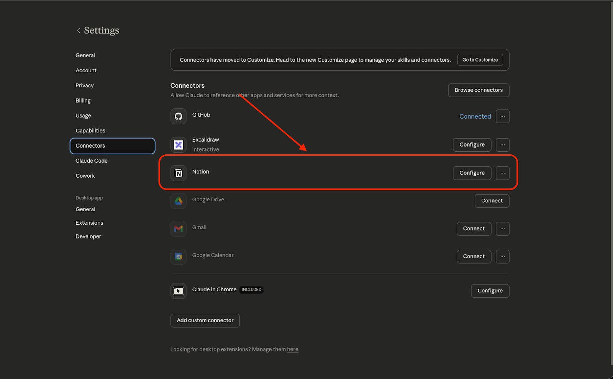Open Capabilities settings
Screen dimensions: 613x379
point(90,131)
